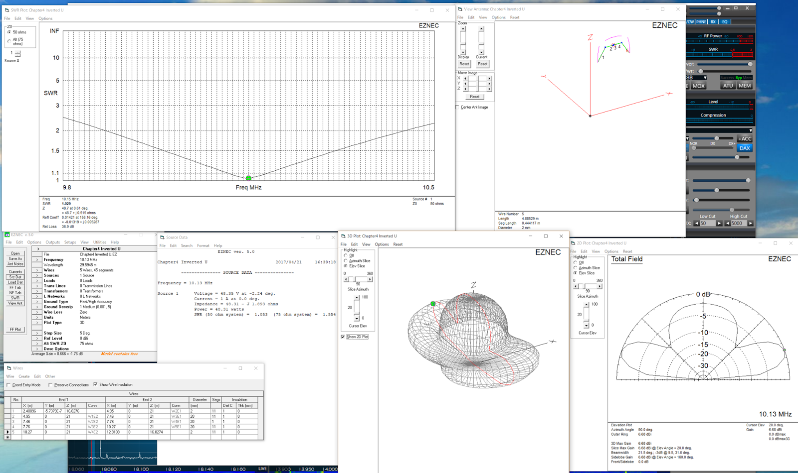Open the Frequency row selector in EZNEC
Viewport: 798px width, 473px height.
pyautogui.click(x=37, y=259)
